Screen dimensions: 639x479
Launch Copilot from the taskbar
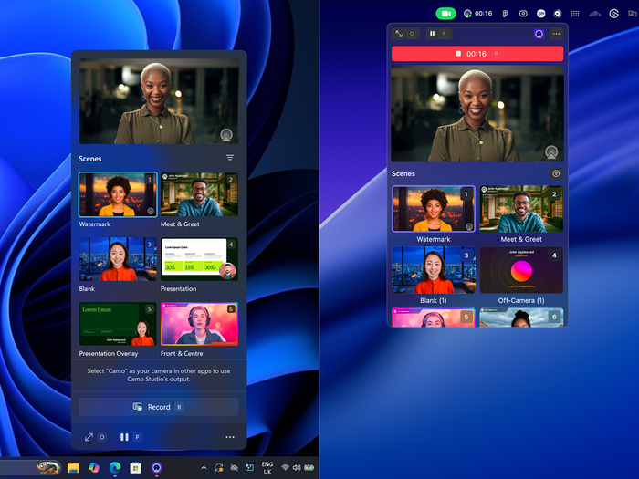click(94, 467)
